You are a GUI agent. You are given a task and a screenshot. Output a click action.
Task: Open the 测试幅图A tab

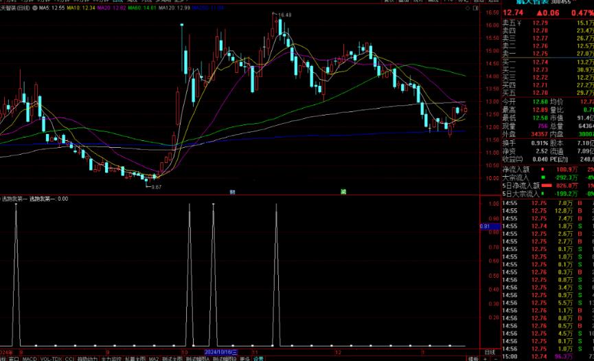pos(198,359)
